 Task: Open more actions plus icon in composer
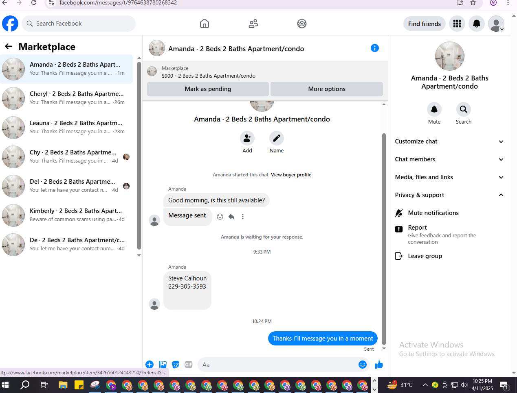point(150,365)
